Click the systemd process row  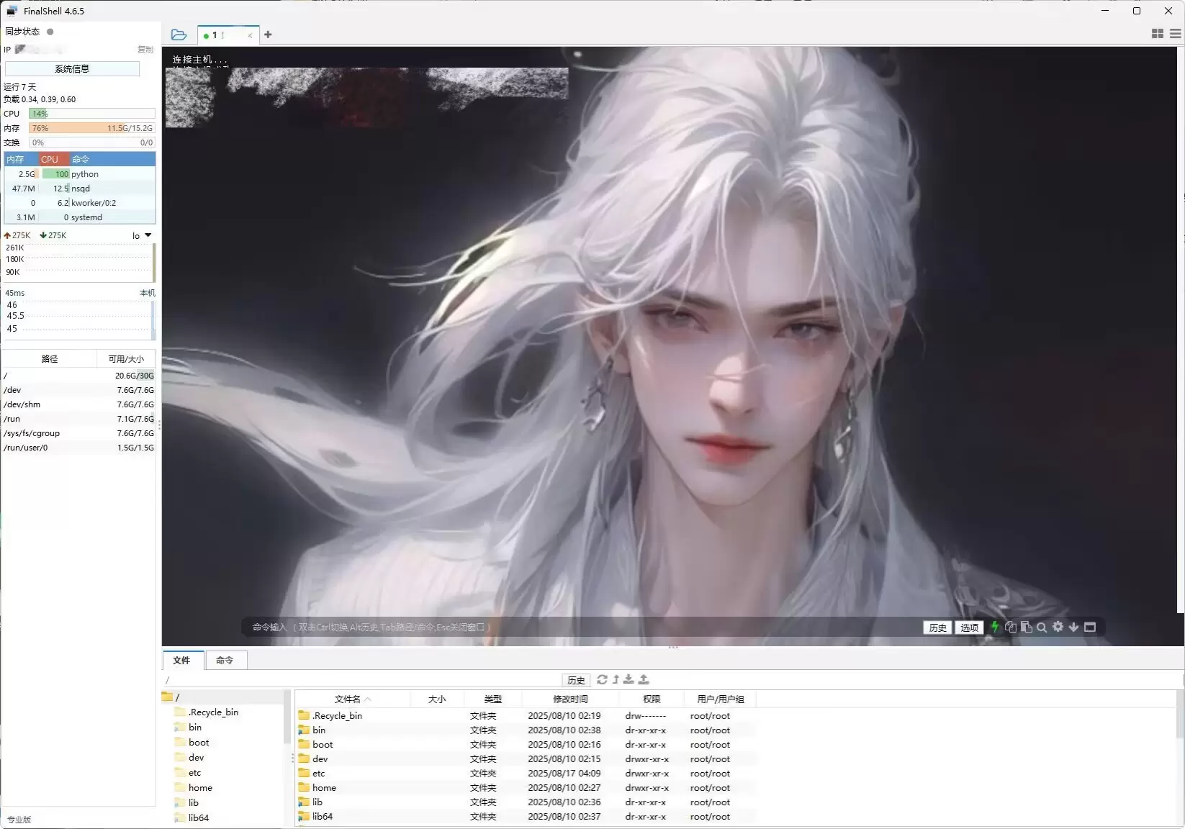click(80, 217)
